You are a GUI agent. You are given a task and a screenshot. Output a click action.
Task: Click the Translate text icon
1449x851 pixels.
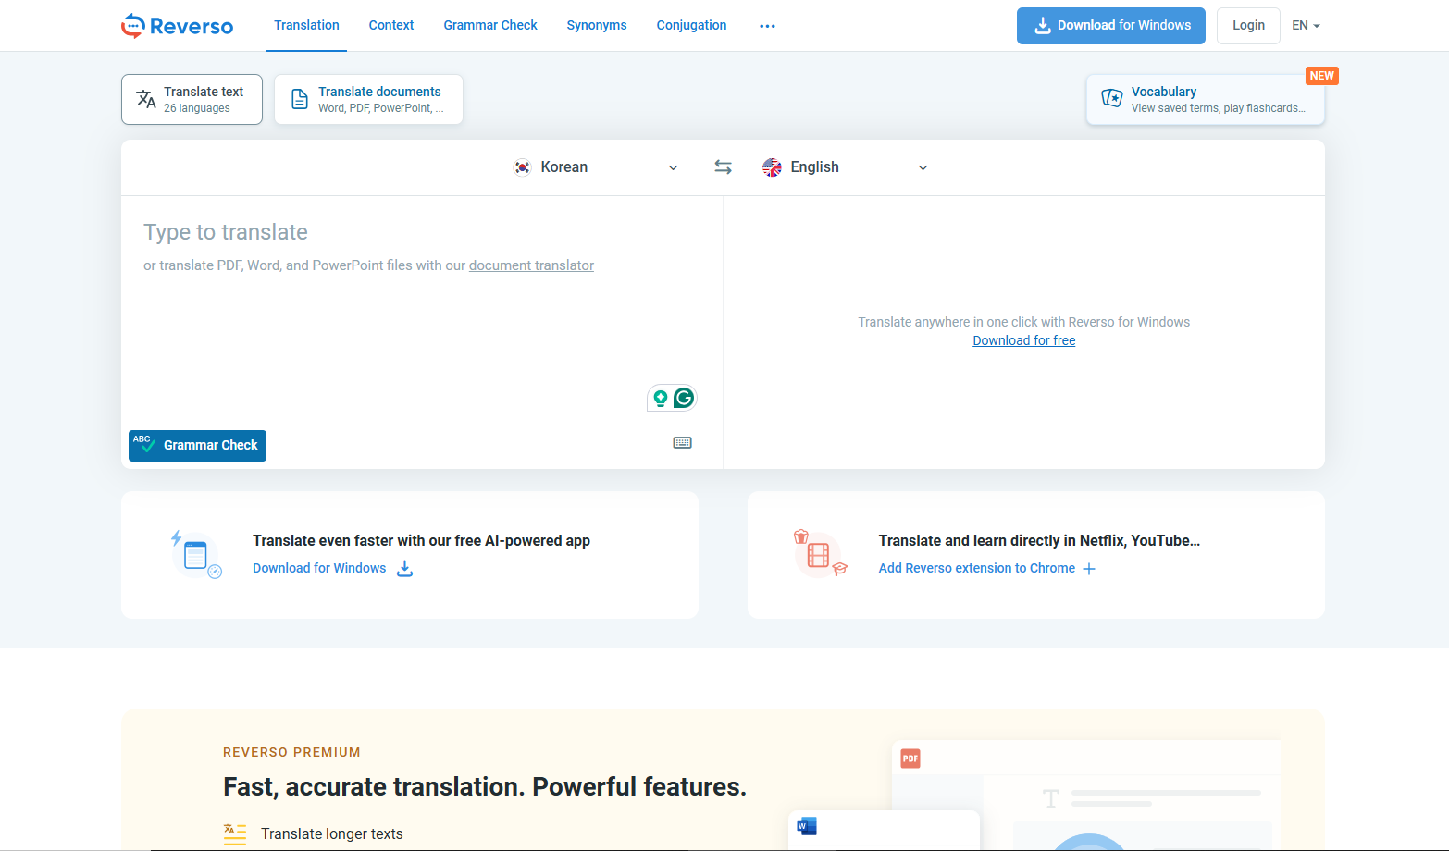[x=145, y=97]
